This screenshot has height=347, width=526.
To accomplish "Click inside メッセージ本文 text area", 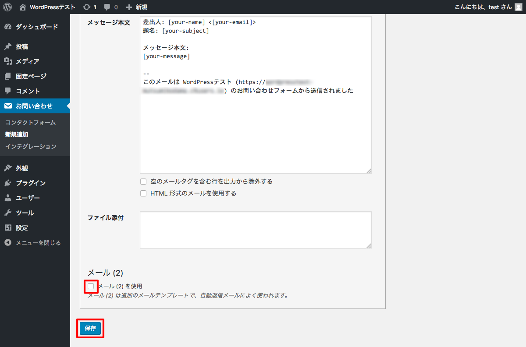I will 256,95.
